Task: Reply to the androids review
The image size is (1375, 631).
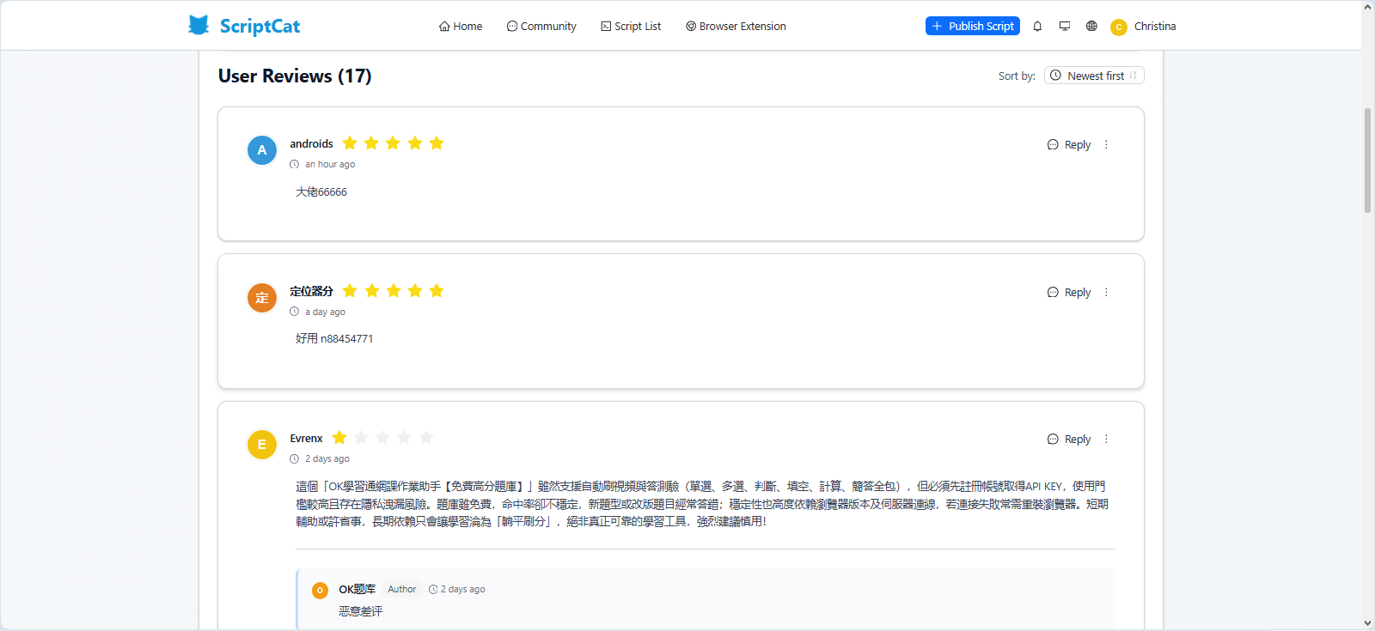Action: coord(1069,145)
